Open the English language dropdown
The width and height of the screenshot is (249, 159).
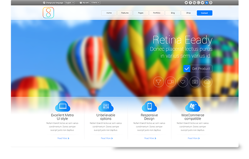coord(70,3)
